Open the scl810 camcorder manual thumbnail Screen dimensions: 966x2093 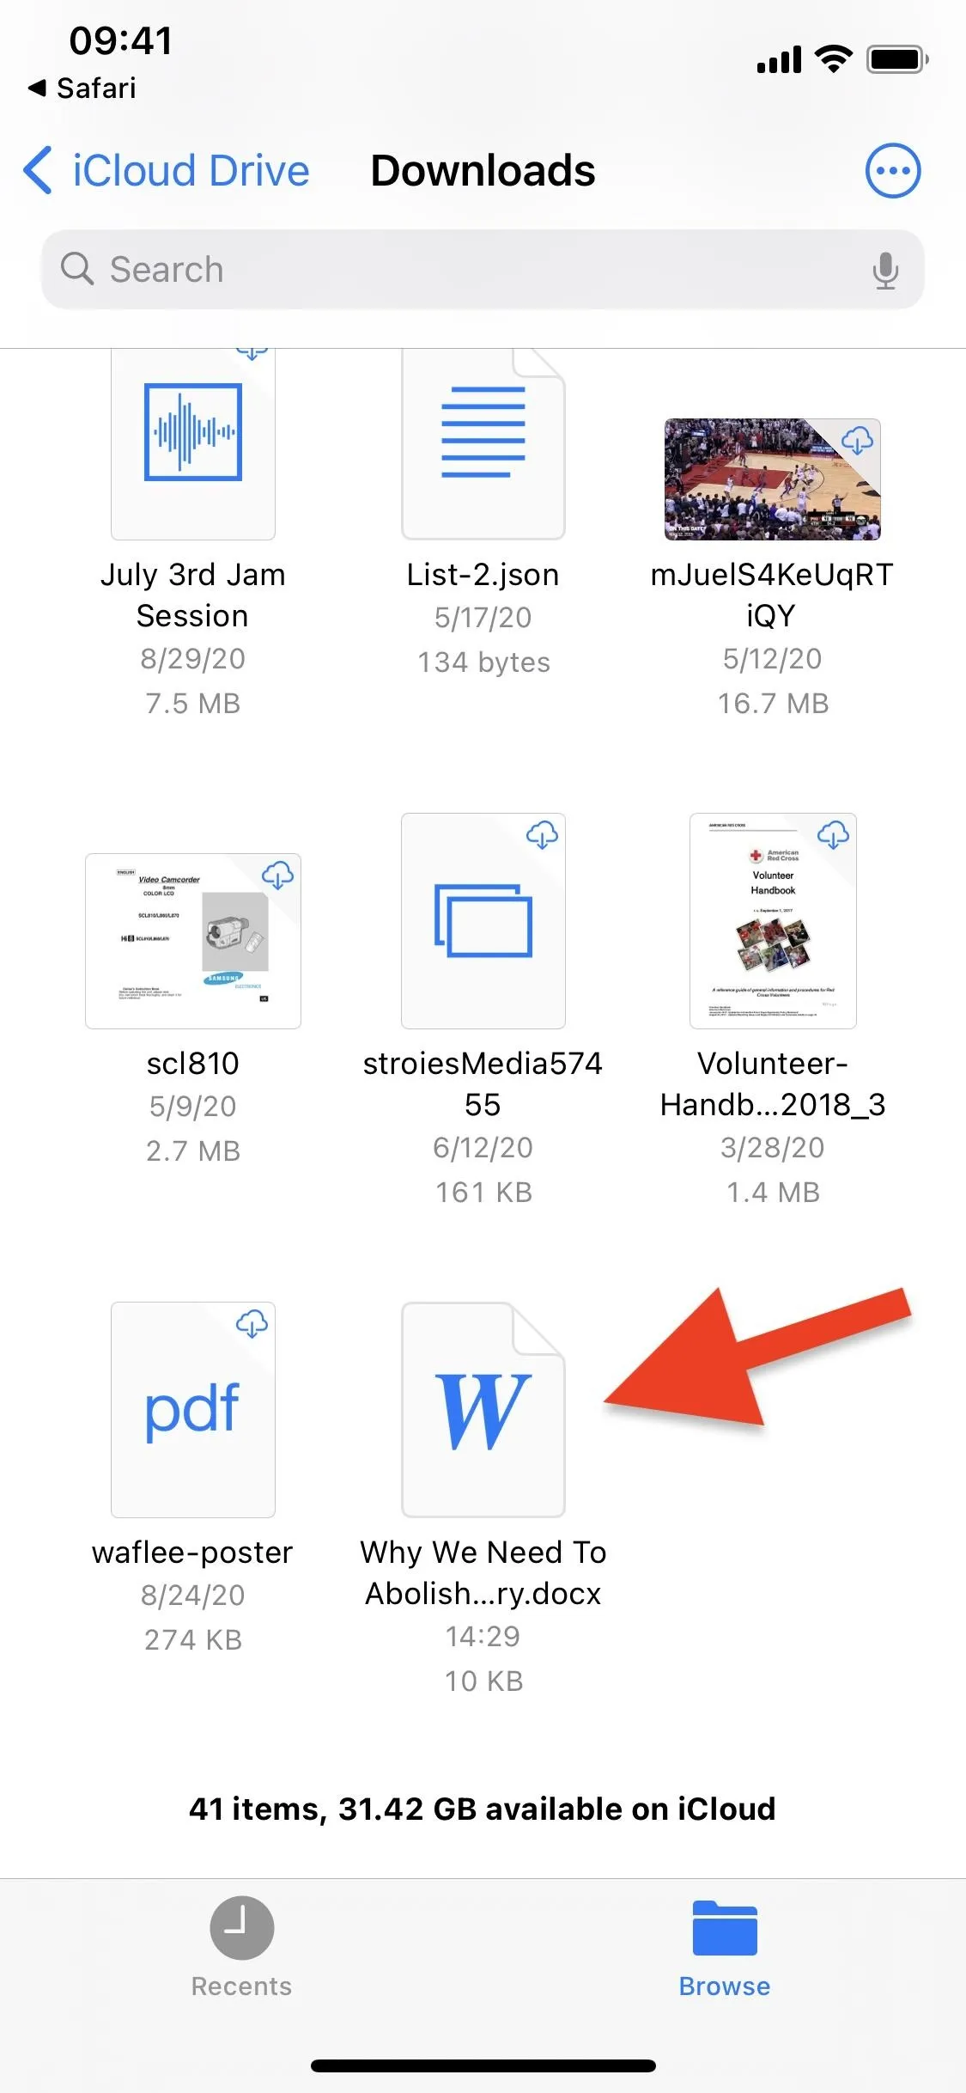[x=193, y=941]
